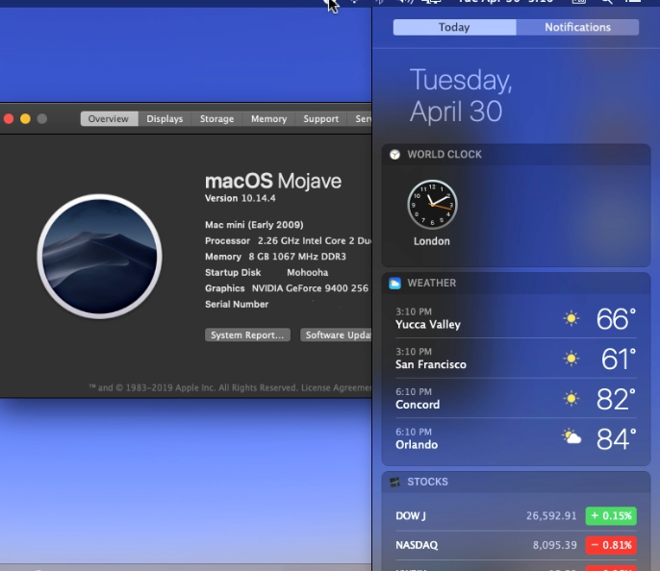Click the NASDAQ value 8,095.39

point(555,545)
